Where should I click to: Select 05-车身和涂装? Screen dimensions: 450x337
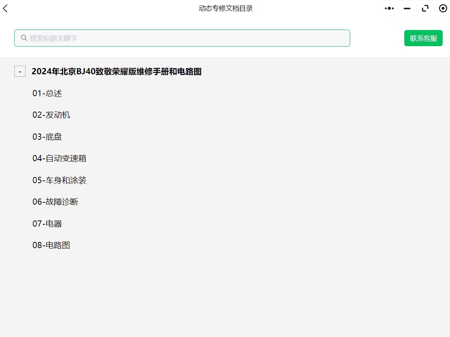point(60,180)
